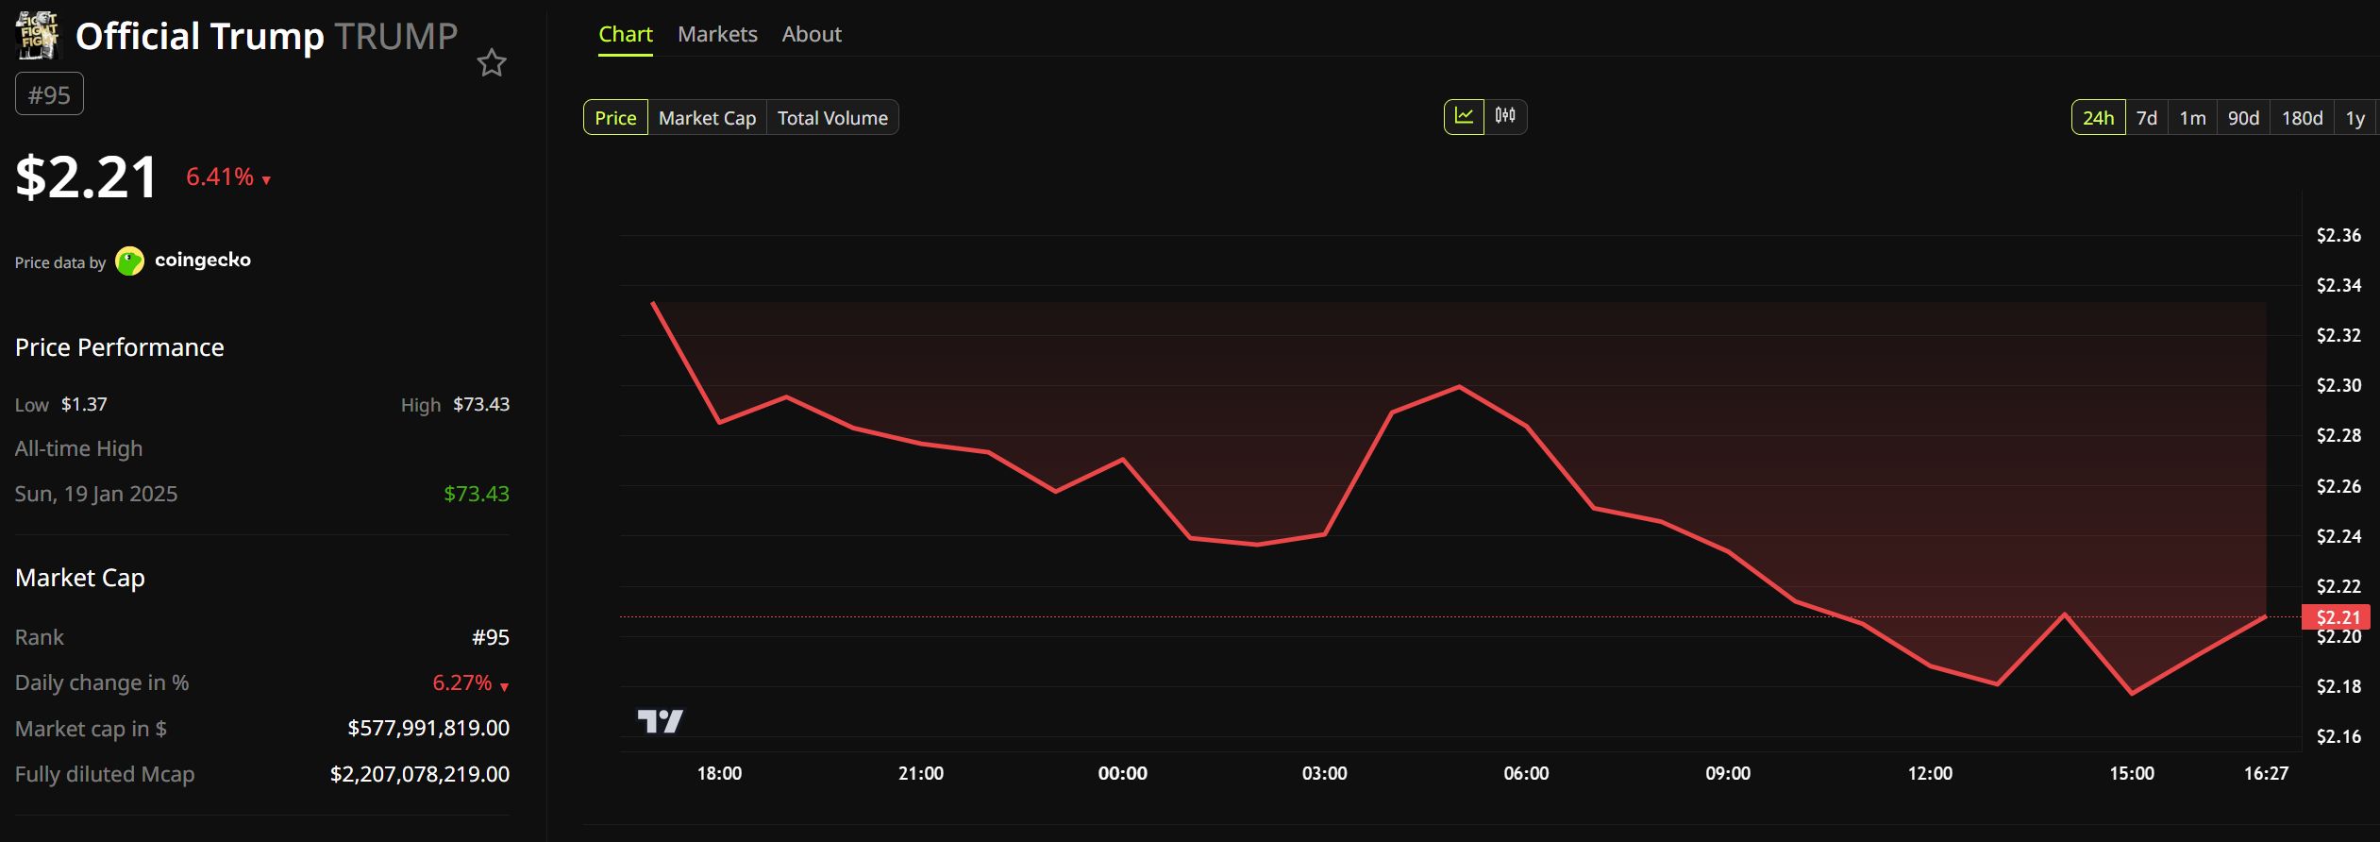Viewport: 2380px width, 842px height.
Task: Select the 1y time range
Action: click(2355, 118)
